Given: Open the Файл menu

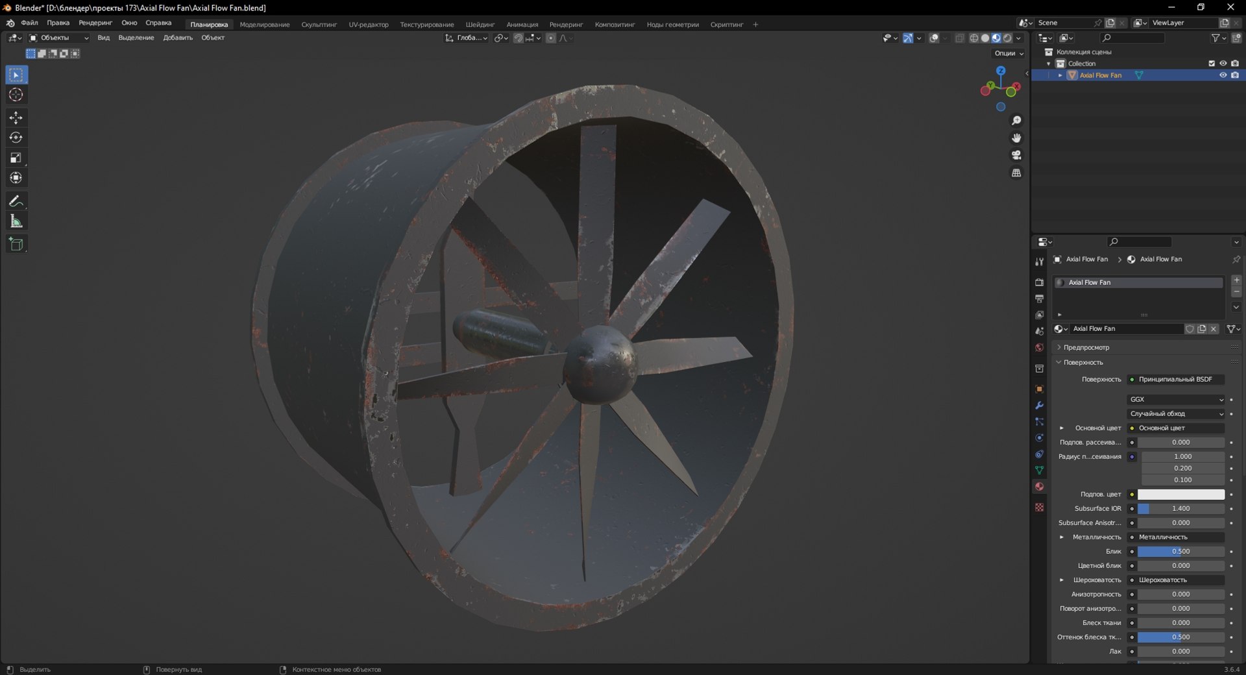Looking at the screenshot, I should pyautogui.click(x=29, y=23).
